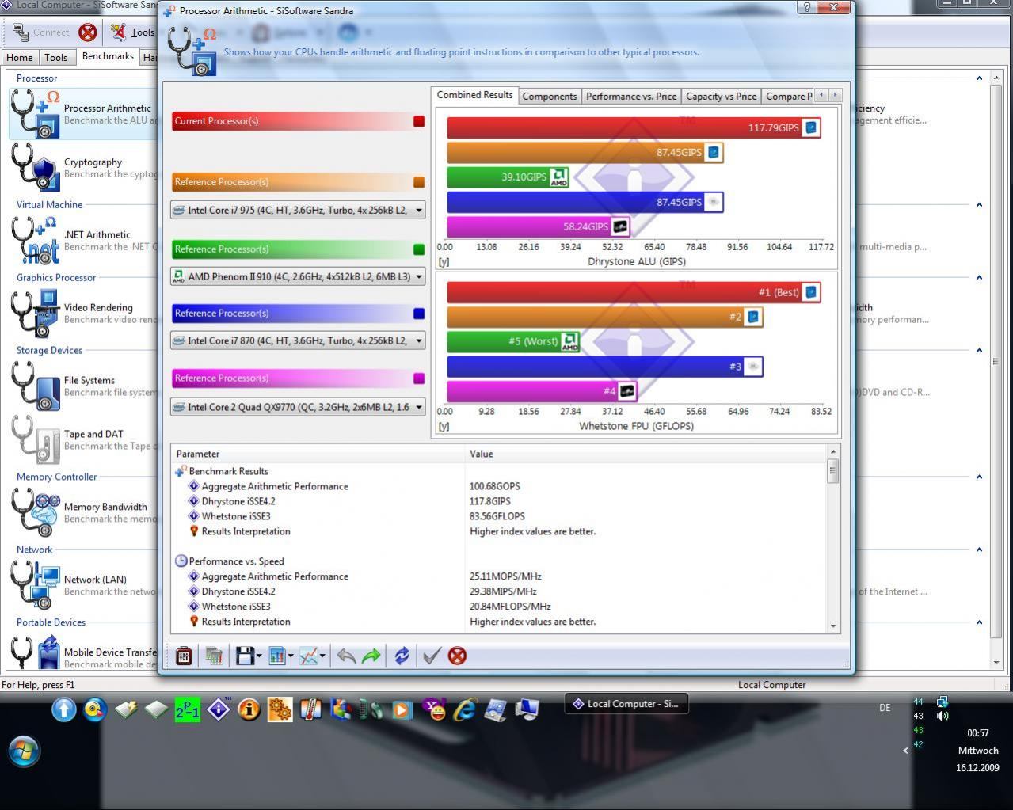
Task: Open the File Systems benchmark icon
Action: click(35, 386)
